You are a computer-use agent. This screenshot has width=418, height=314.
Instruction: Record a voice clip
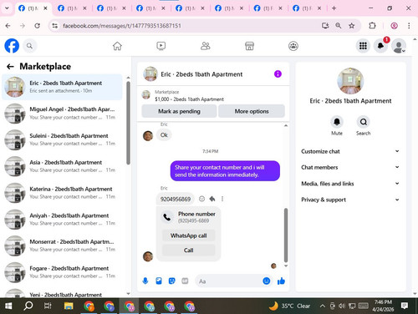click(145, 281)
